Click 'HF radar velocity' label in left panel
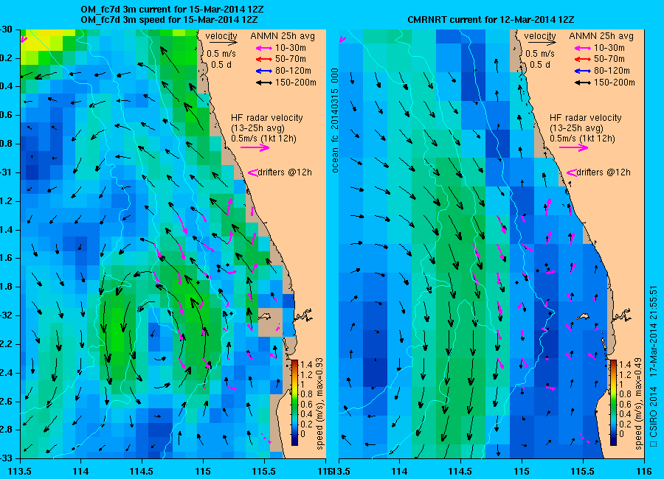 267,118
